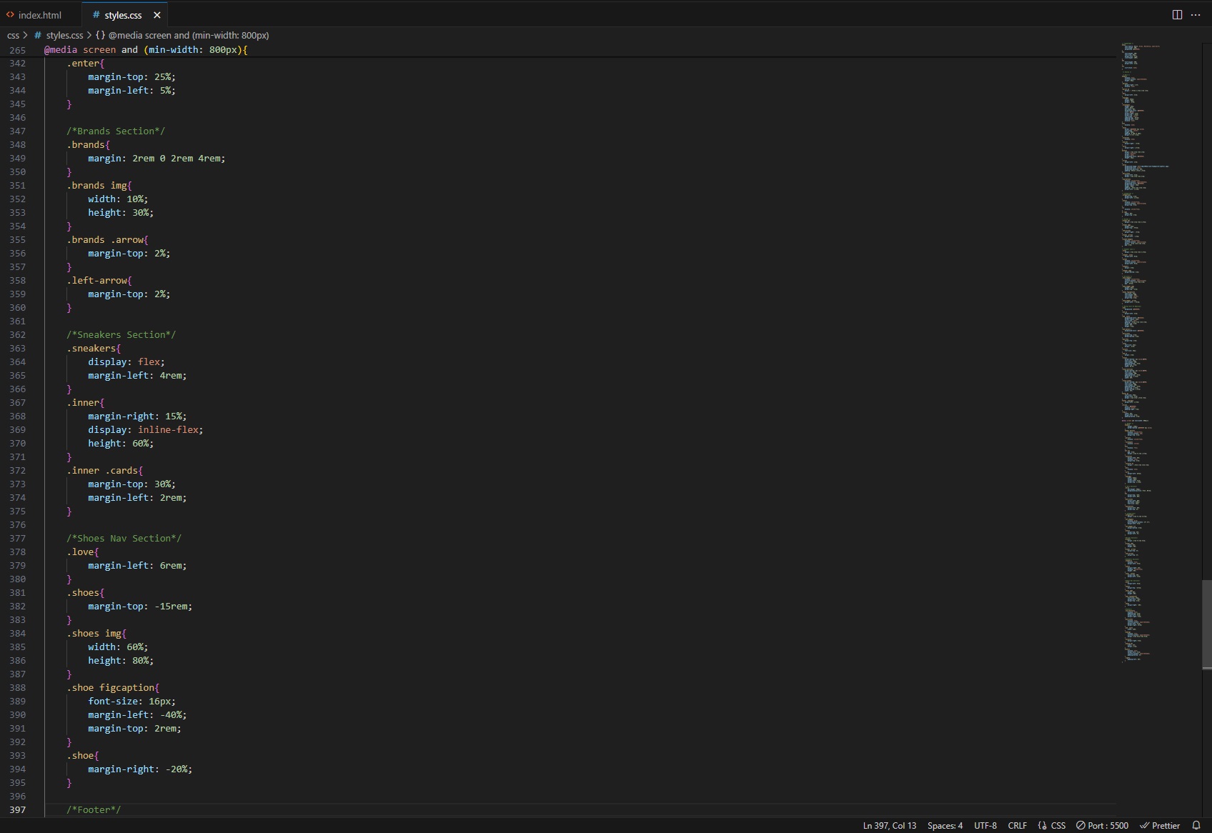
Task: Open the More Actions ellipsis menu
Action: [x=1196, y=15]
